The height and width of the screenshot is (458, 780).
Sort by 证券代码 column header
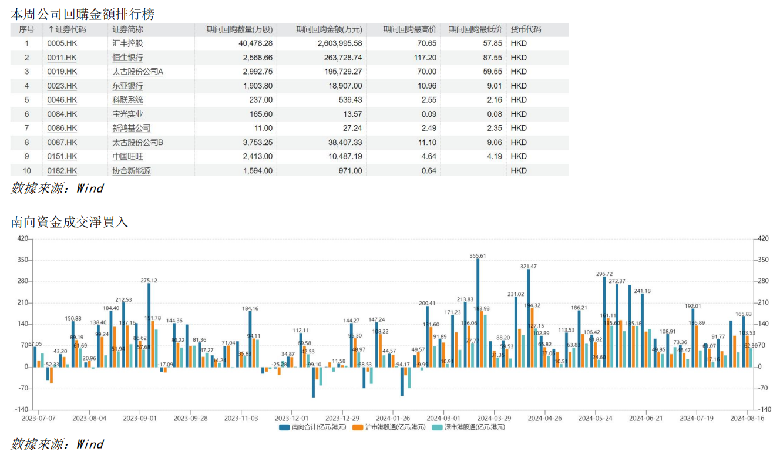[x=67, y=29]
